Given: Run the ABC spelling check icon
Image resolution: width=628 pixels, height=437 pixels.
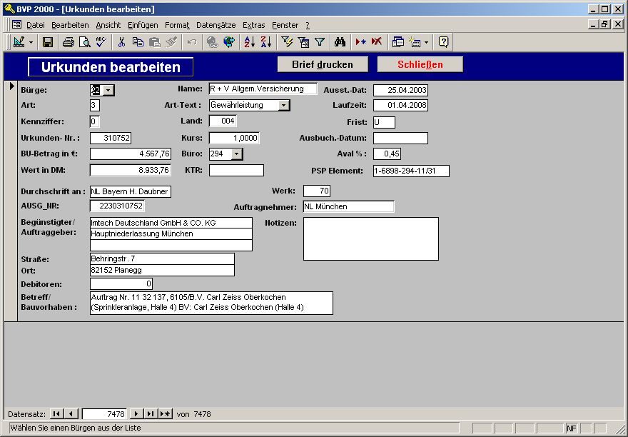Looking at the screenshot, I should click(x=101, y=41).
